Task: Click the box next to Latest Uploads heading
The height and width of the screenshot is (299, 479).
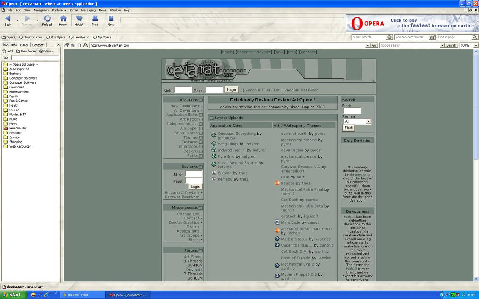Action: pyautogui.click(x=212, y=118)
